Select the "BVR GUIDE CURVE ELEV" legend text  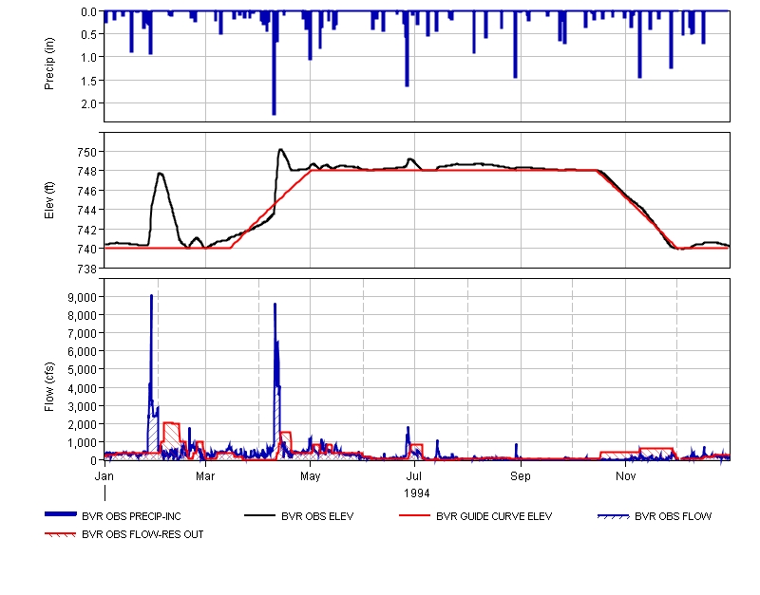click(x=493, y=517)
